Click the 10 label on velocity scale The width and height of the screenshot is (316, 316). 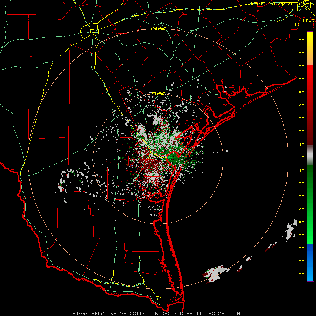[302, 145]
